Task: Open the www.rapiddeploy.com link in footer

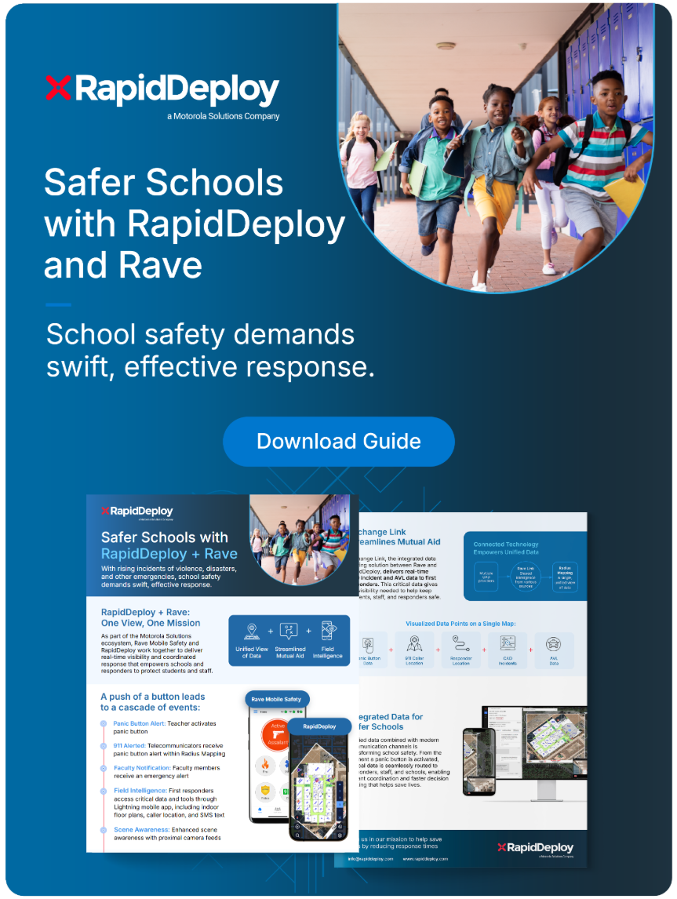Action: 426,859
